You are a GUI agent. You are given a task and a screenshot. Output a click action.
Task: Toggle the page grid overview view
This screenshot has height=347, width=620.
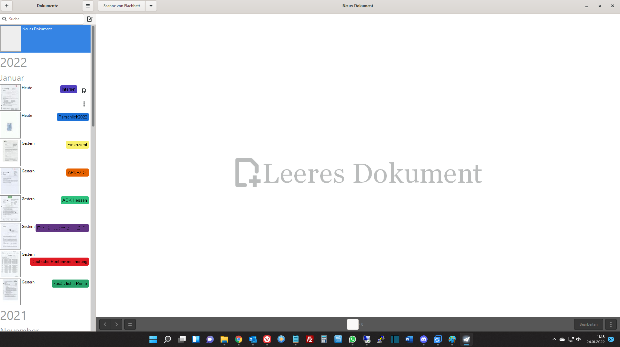pos(130,324)
